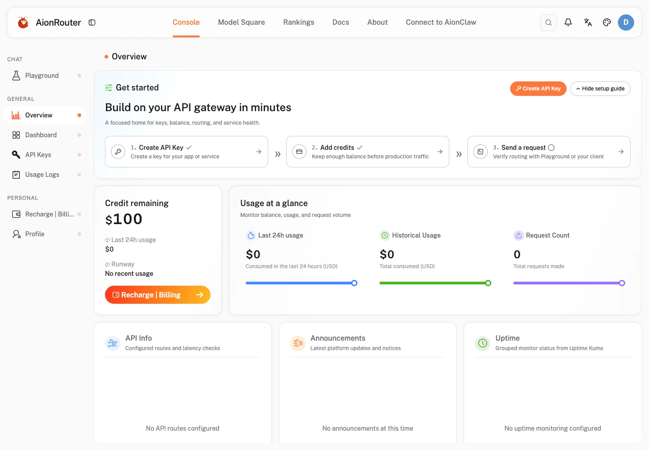Open the user avatar D menu
Viewport: 649px width, 450px height.
tap(626, 22)
